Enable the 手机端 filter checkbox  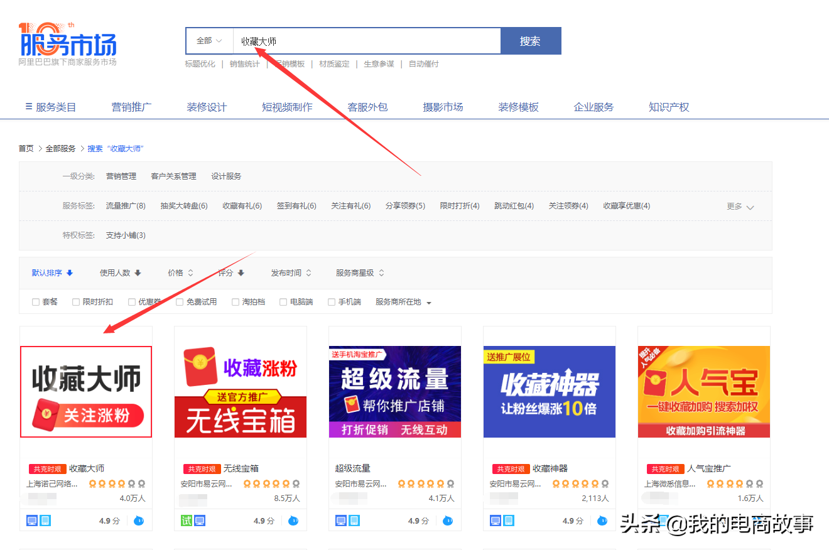pyautogui.click(x=332, y=301)
